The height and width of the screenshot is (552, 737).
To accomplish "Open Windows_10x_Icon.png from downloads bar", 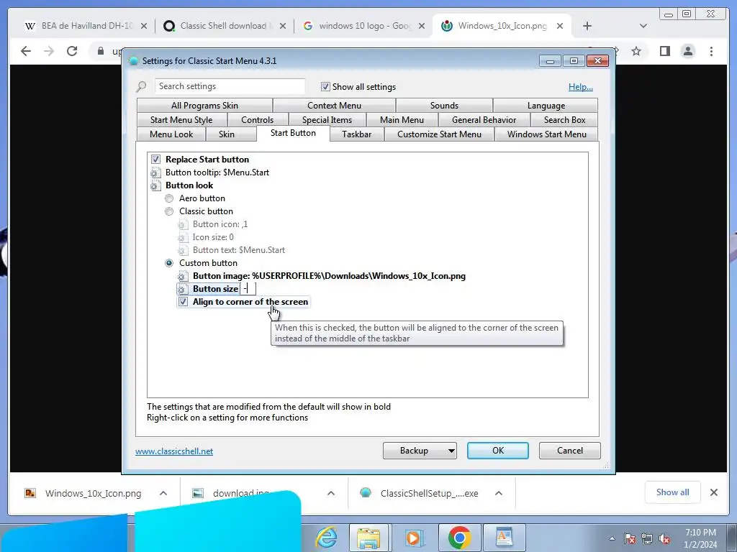I will point(93,493).
